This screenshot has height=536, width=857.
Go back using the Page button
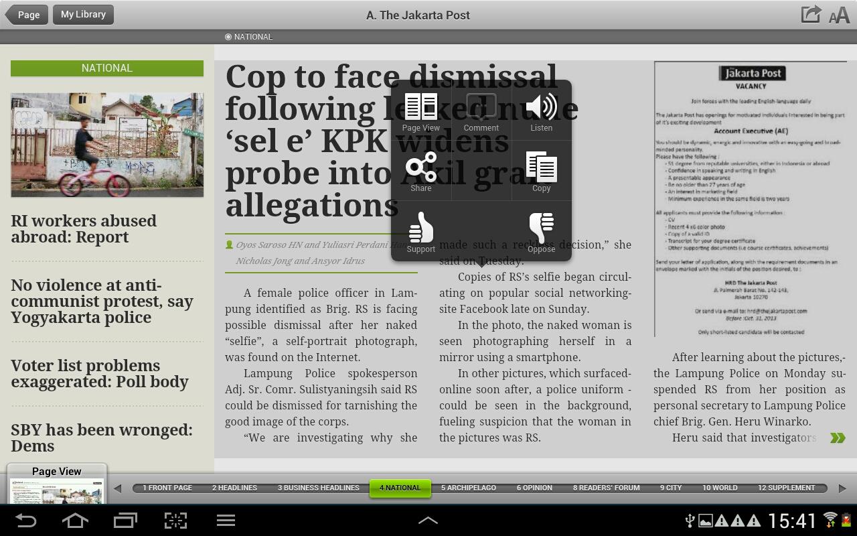[x=27, y=14]
